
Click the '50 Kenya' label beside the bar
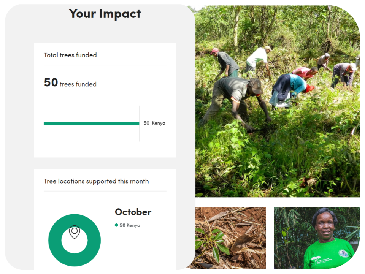coord(154,123)
